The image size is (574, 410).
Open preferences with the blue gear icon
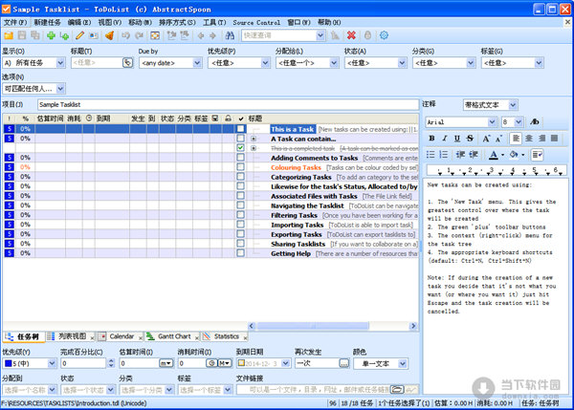pyautogui.click(x=384, y=35)
